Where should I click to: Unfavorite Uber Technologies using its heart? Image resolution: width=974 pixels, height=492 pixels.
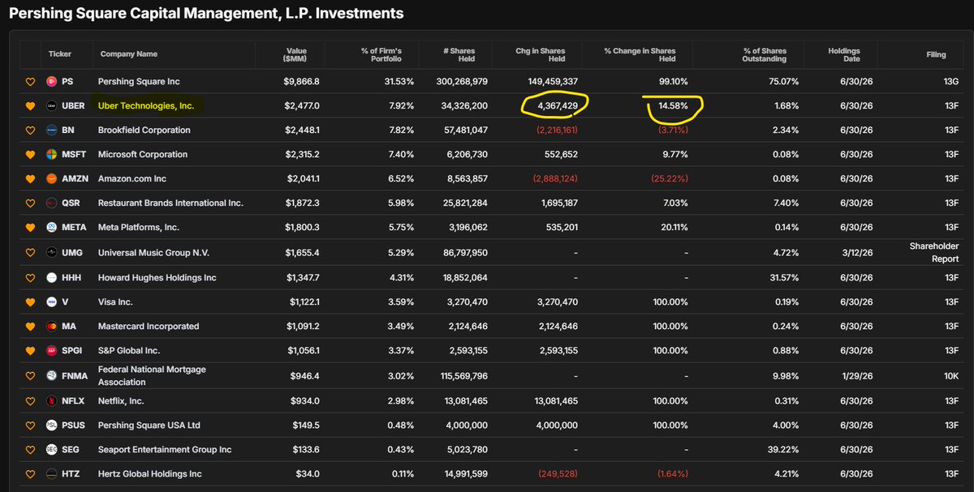click(31, 106)
